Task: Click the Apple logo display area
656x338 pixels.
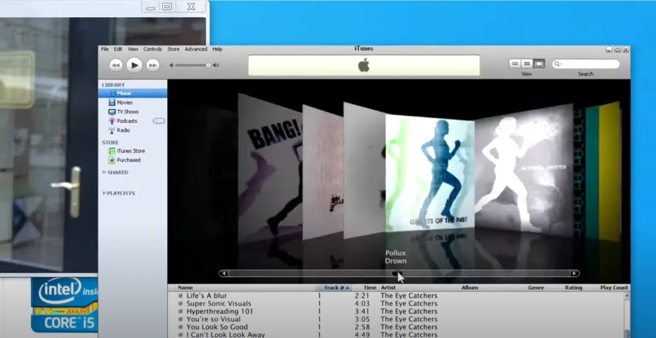Action: (364, 66)
